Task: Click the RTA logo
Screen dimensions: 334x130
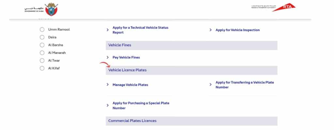Action: (273, 8)
